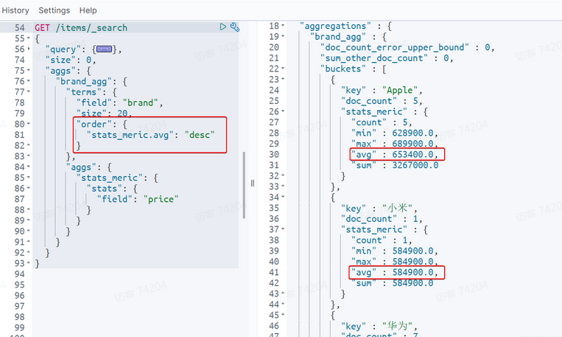Click line number 94 in request gutter
The image size is (562, 337).
(20, 274)
